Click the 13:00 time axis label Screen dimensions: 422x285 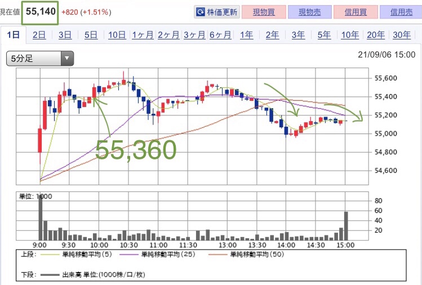(228, 245)
